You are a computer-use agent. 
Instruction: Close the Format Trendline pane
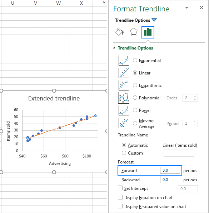(x=201, y=7)
